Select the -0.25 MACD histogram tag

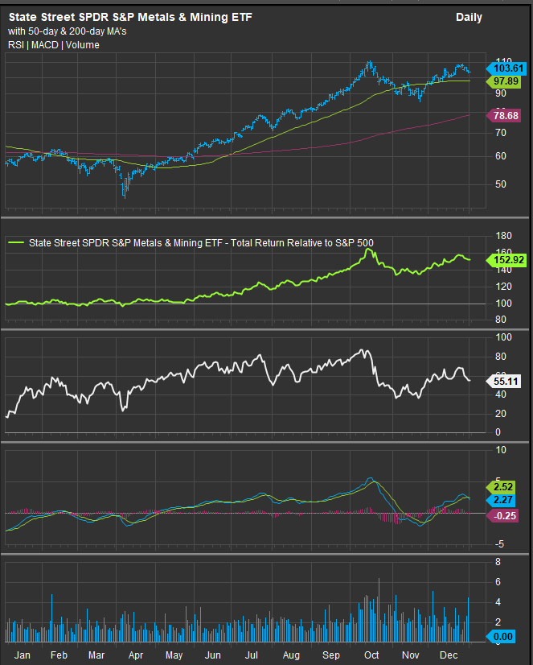[506, 516]
